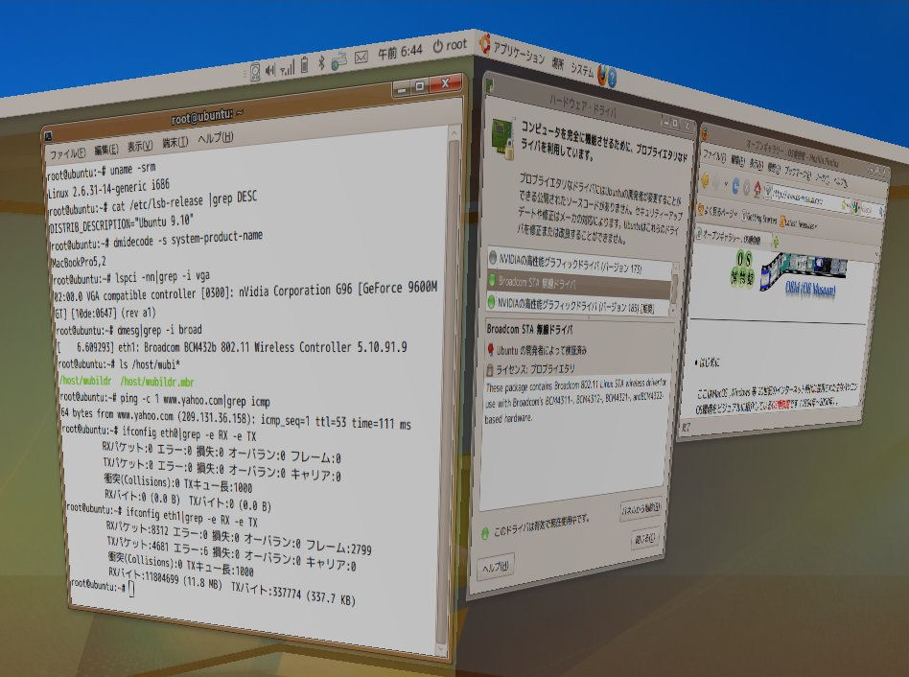Click the license padlock icon in driver details
The width and height of the screenshot is (909, 677).
(x=489, y=369)
